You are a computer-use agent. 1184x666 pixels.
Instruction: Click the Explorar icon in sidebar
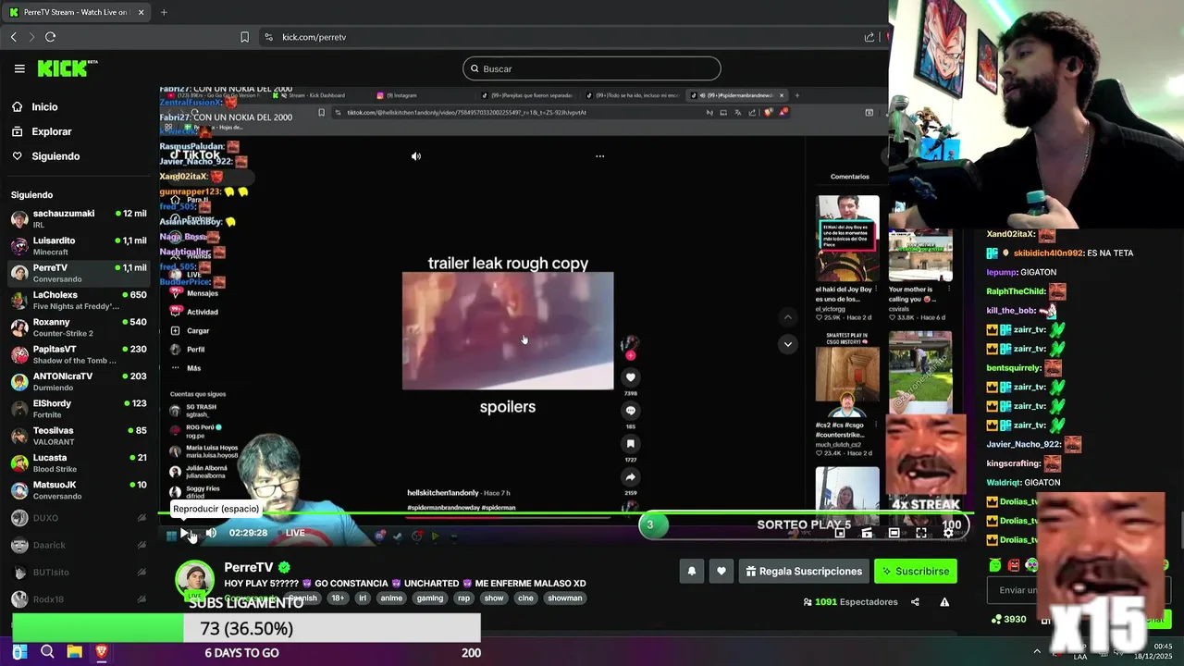[18, 131]
